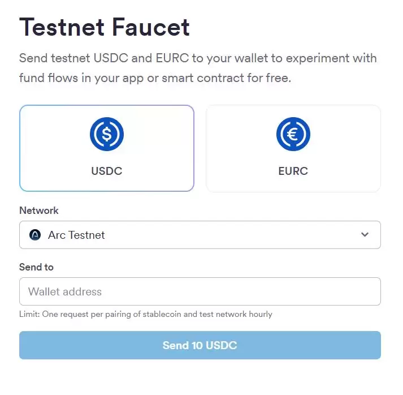The image size is (403, 395).
Task: Click the Testnet Faucet heading
Action: point(105,27)
